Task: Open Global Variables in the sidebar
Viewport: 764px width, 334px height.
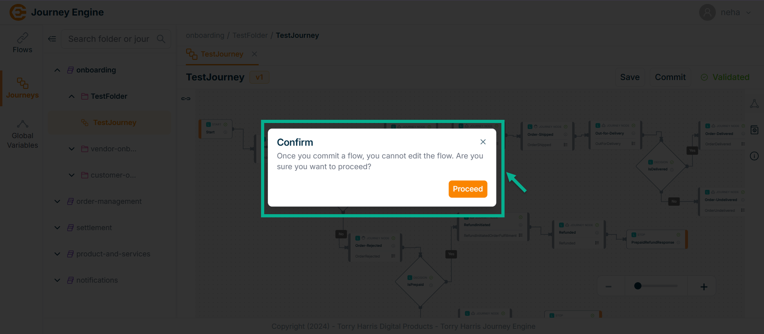Action: coord(22,135)
